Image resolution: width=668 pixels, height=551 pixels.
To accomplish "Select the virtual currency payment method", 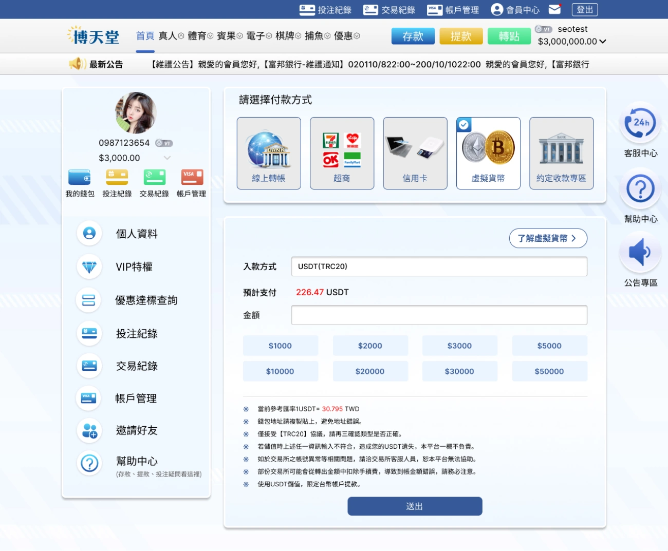I will pos(488,153).
